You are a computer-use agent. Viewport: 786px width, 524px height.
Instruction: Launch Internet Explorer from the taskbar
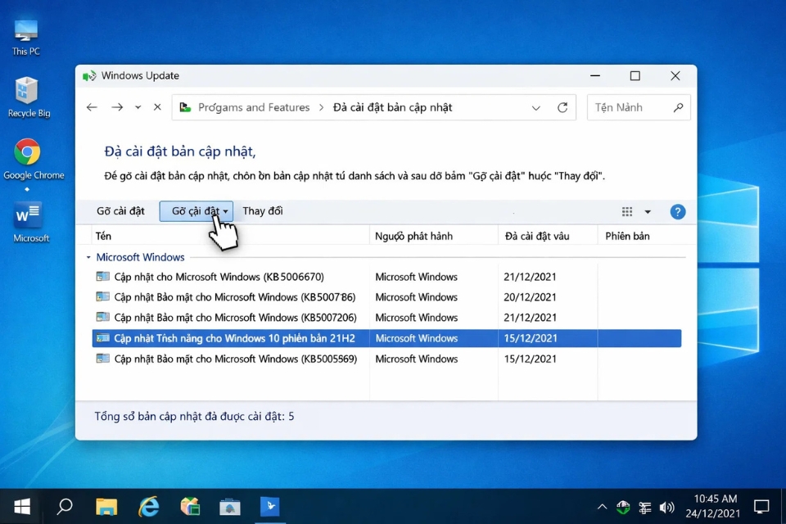147,507
